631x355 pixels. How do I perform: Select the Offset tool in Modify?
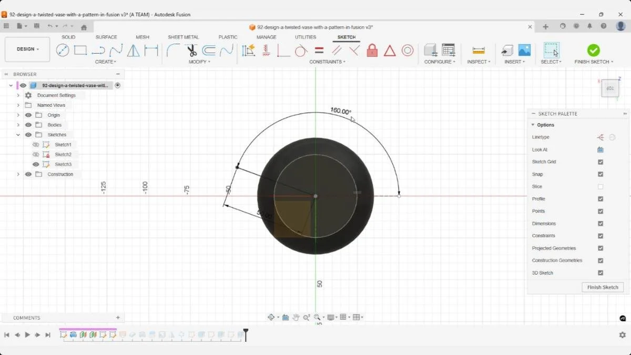(x=209, y=50)
